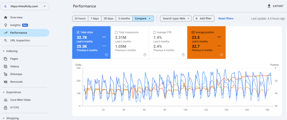Open Sitemaps via its sidebar icon
Image resolution: width=287 pixels, height=120 pixels.
5,74
